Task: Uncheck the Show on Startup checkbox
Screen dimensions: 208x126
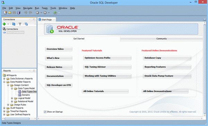Action: (45, 112)
